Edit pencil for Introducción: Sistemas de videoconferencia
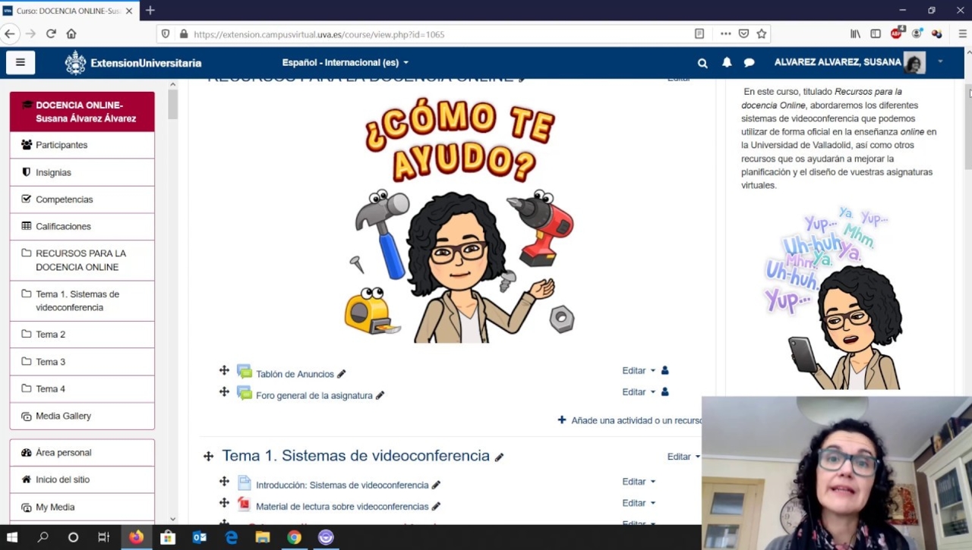972x550 pixels. coord(437,485)
